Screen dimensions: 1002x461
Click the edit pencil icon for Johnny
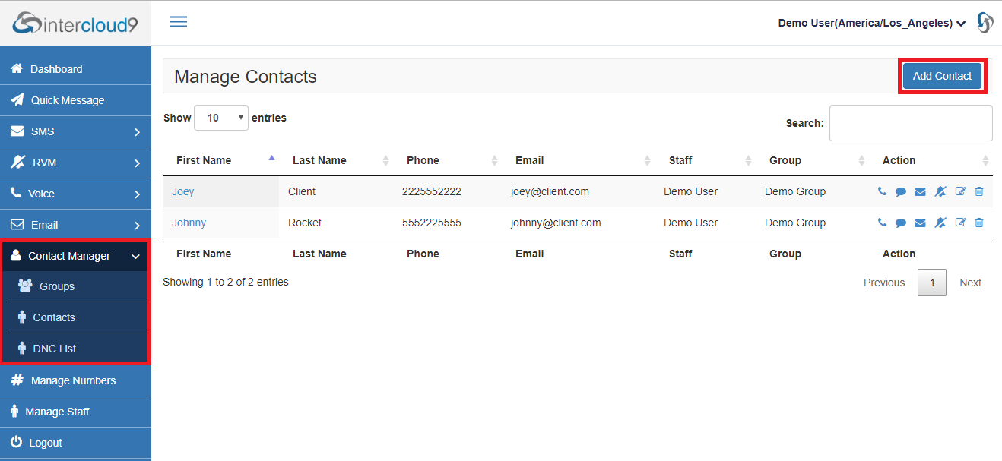pos(960,223)
